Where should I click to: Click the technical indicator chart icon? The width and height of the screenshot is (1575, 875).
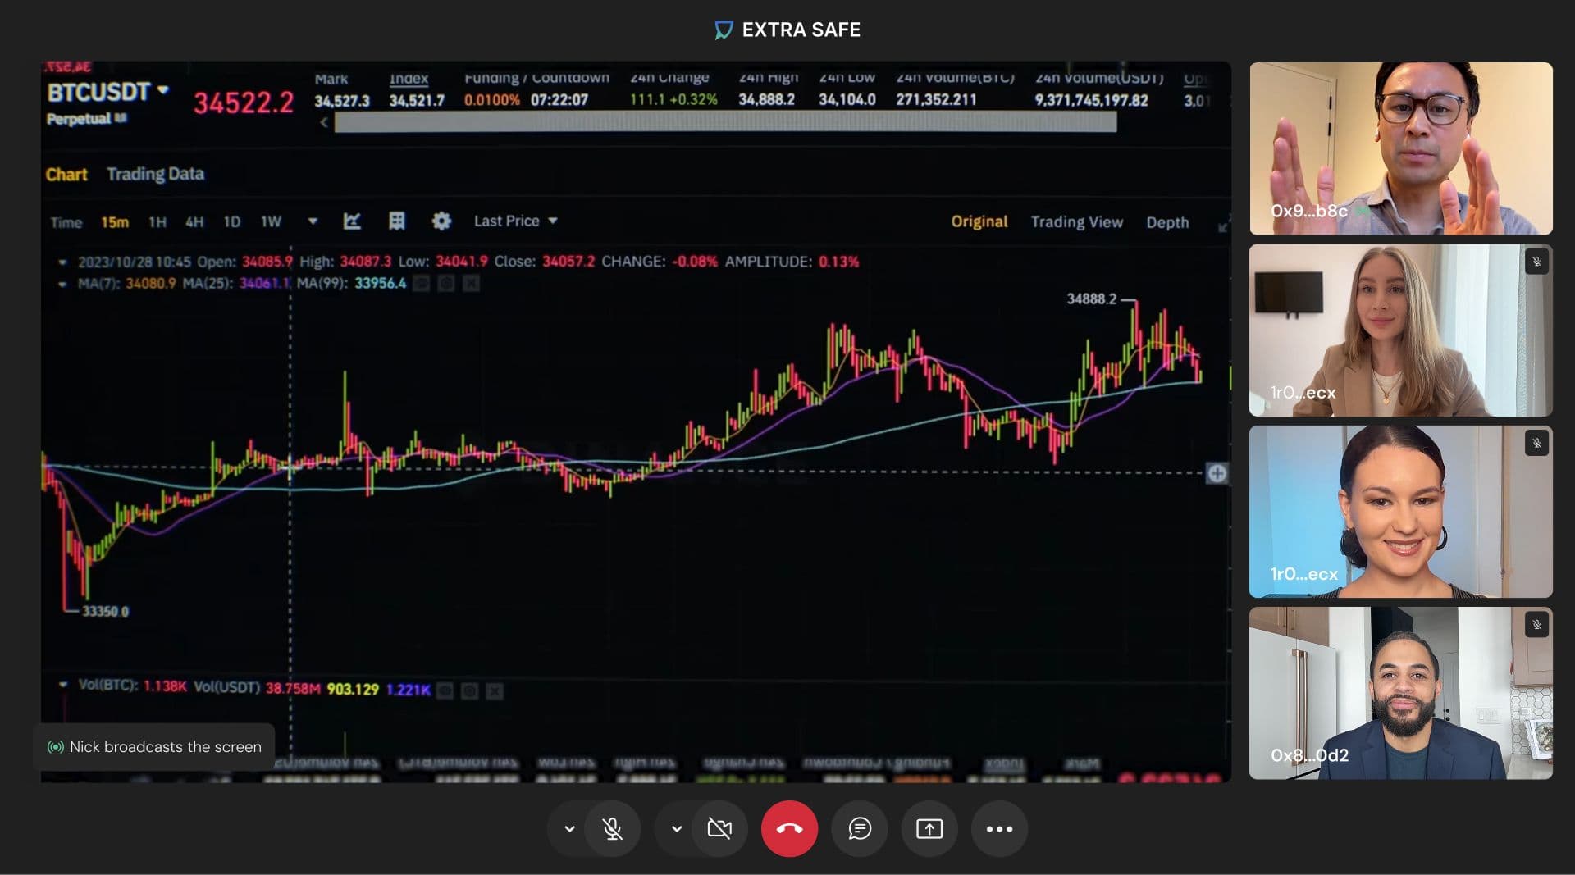[x=352, y=221]
